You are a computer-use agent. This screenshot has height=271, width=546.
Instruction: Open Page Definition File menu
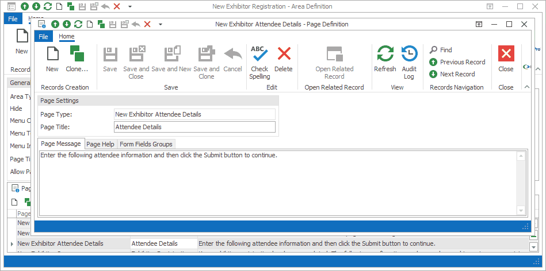pyautogui.click(x=44, y=37)
